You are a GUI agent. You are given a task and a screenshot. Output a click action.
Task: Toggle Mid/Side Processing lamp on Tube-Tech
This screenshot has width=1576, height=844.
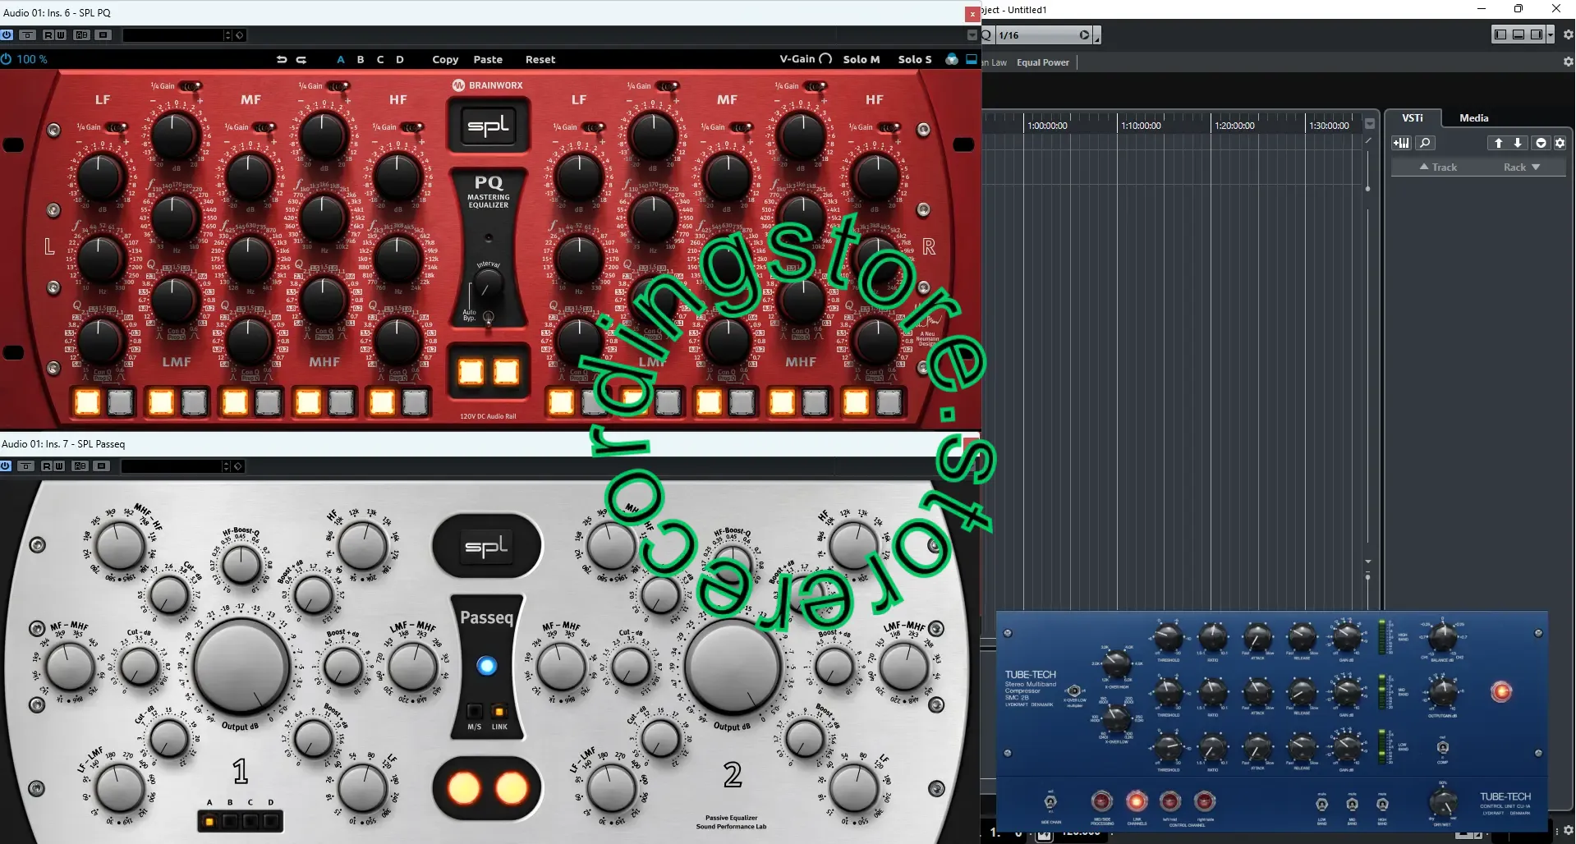click(1102, 801)
